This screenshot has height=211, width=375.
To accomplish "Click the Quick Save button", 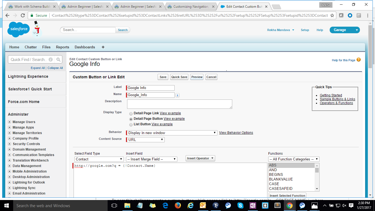I will click(x=179, y=77).
